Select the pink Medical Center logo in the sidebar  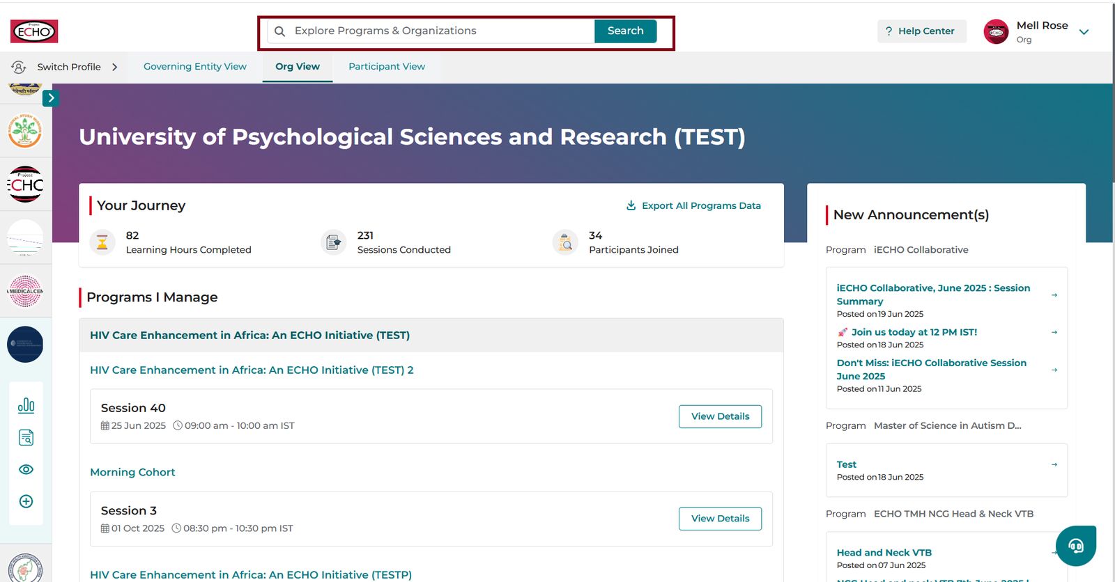tap(25, 291)
